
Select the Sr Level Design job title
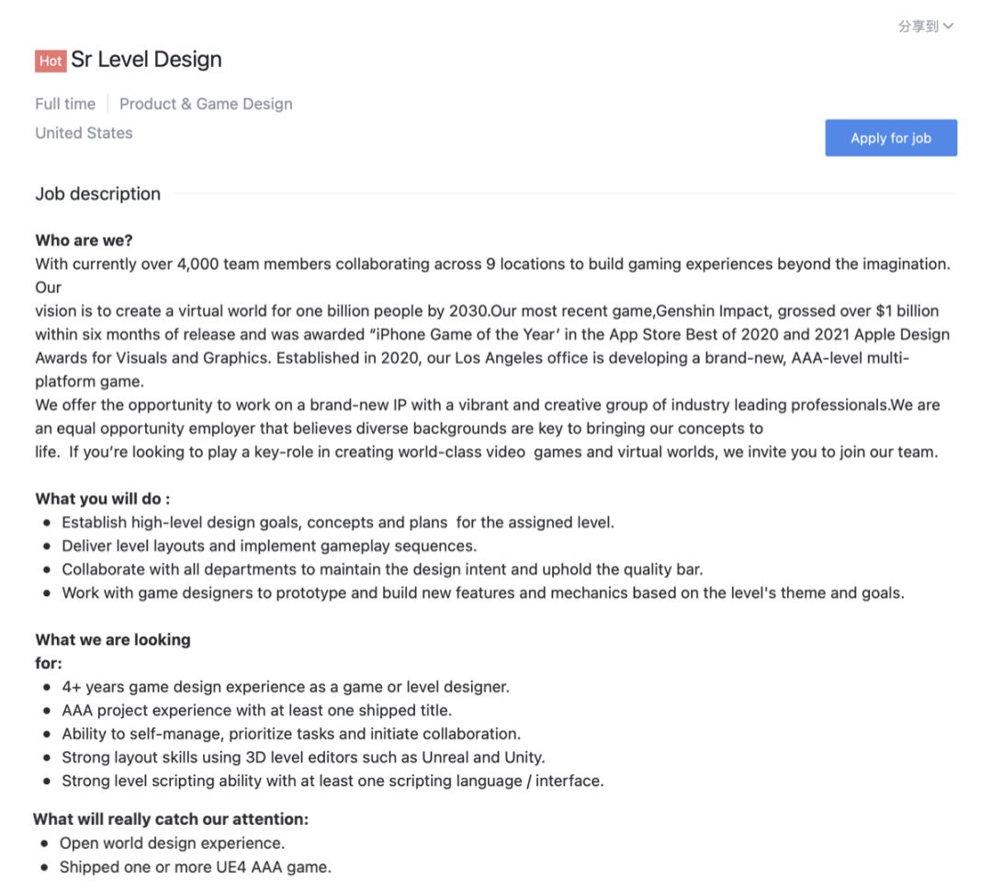pyautogui.click(x=146, y=60)
